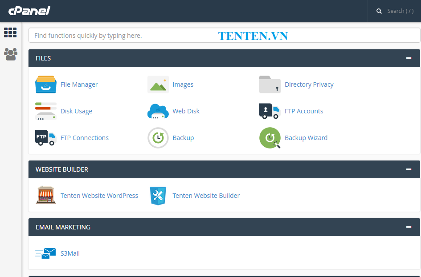Click the Images picture icon
This screenshot has height=277, width=421.
[x=158, y=84]
